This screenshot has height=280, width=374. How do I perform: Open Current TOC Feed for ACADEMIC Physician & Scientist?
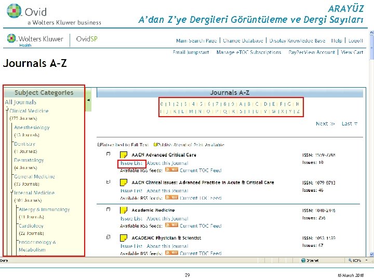tap(201, 253)
